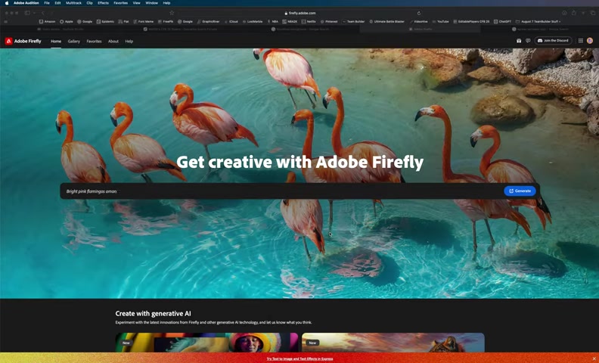The width and height of the screenshot is (599, 363).
Task: Open the About page tab
Action: 113,42
